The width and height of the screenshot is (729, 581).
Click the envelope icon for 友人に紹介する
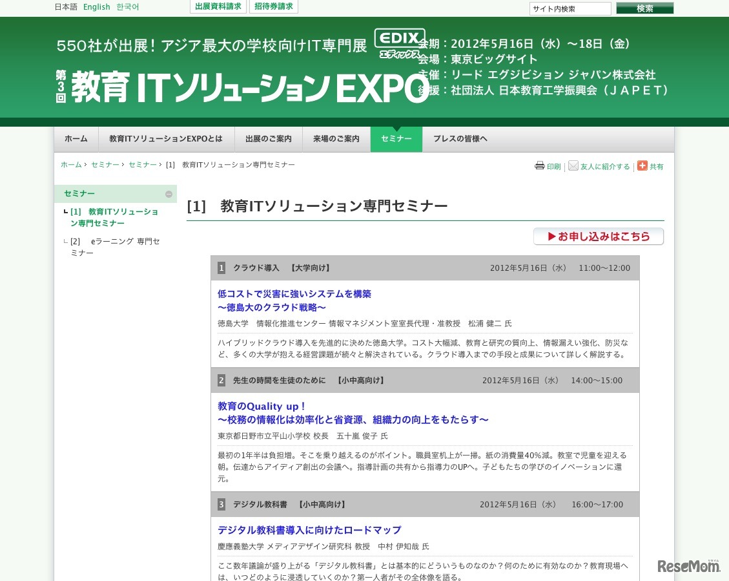pyautogui.click(x=573, y=165)
